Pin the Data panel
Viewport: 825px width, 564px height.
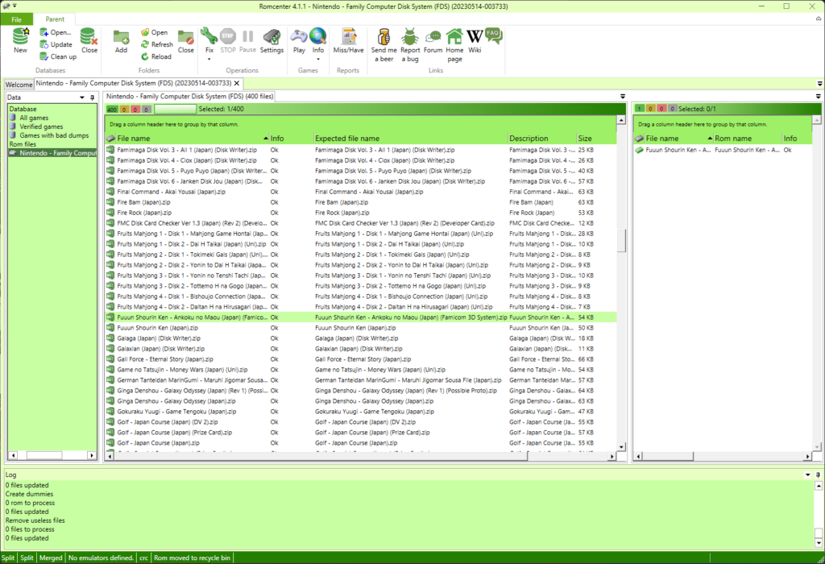click(92, 97)
